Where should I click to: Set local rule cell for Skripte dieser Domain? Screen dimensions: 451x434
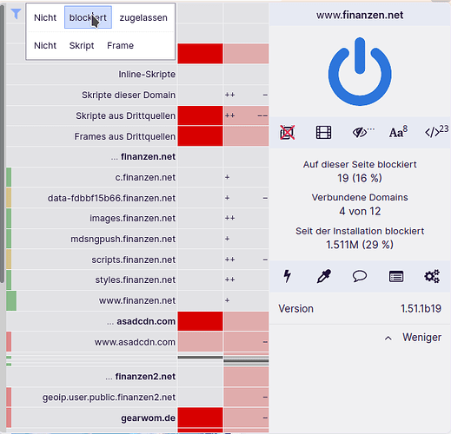pyautogui.click(x=246, y=95)
